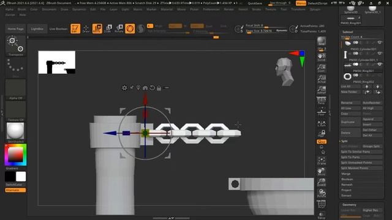Click the gizmo lock icon
Viewport: 392px width, 220px height.
click(159, 88)
